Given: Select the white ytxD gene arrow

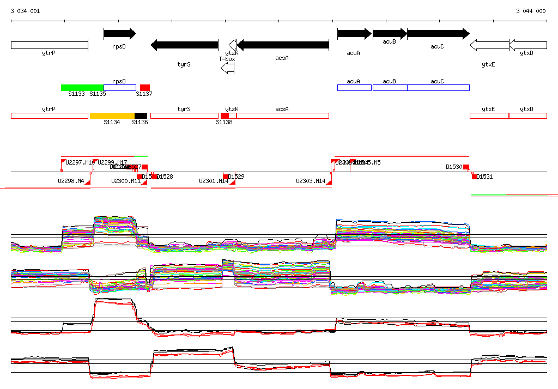Looking at the screenshot, I should (x=527, y=45).
